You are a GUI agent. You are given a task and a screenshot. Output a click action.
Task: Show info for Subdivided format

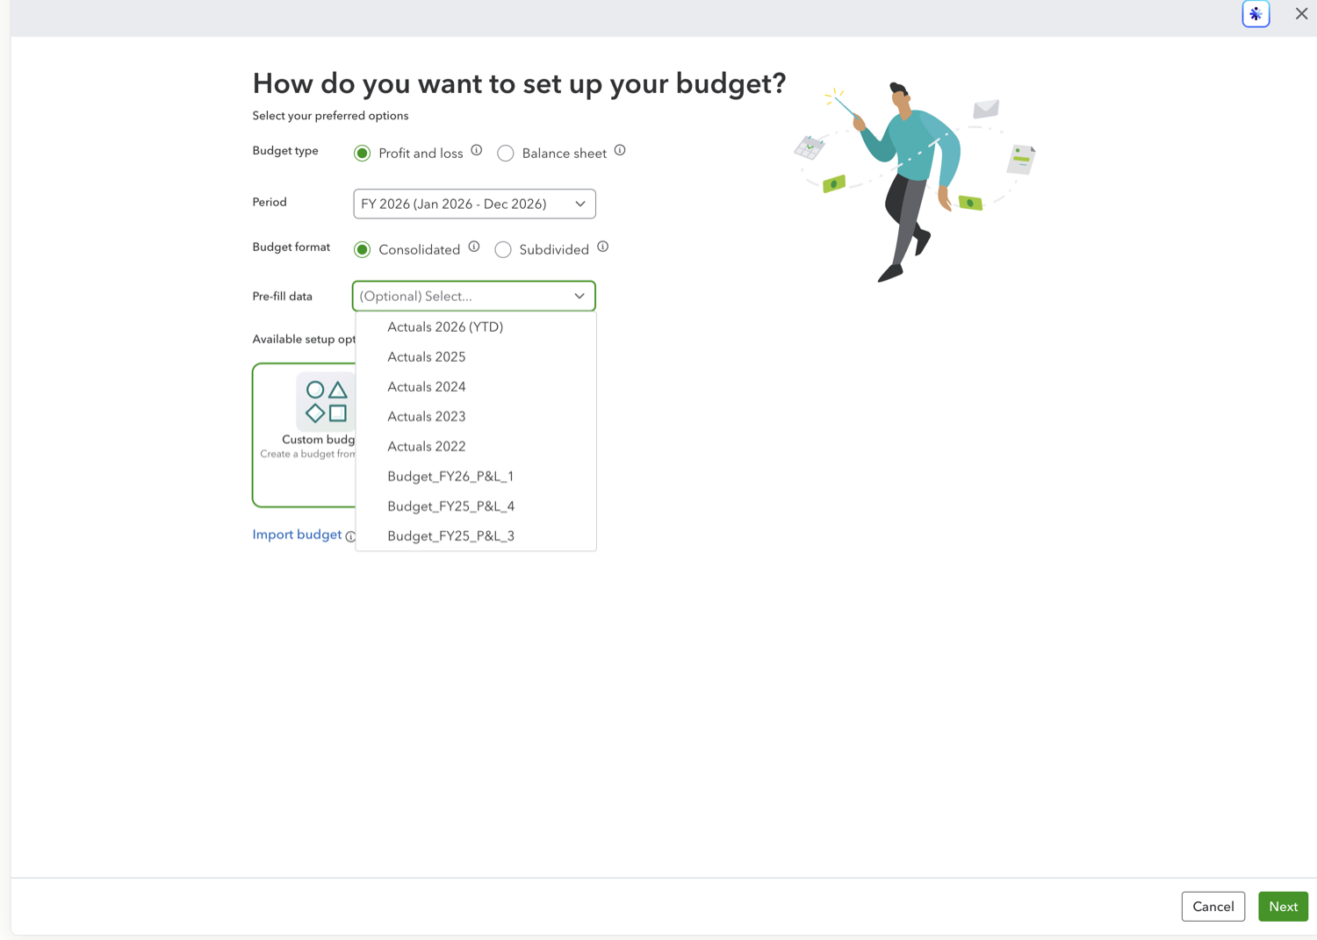[603, 247]
